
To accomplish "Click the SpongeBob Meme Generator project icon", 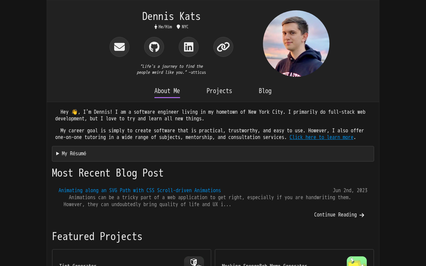I will pyautogui.click(x=356, y=262).
